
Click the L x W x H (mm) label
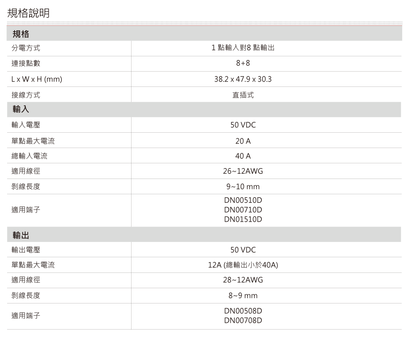(x=37, y=79)
